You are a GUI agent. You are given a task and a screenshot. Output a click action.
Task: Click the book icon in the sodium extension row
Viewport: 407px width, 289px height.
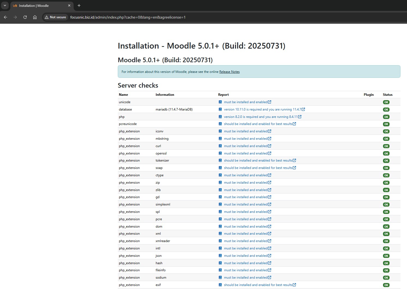click(220, 278)
